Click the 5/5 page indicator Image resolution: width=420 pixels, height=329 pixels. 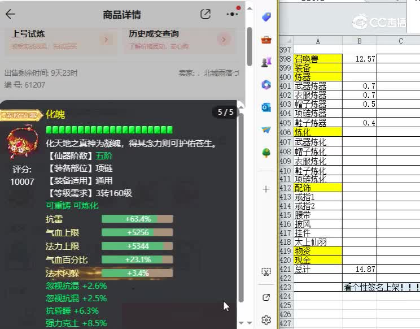225,112
